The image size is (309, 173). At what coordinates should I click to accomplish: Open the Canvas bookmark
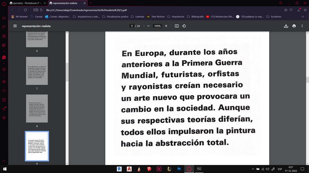[37, 17]
